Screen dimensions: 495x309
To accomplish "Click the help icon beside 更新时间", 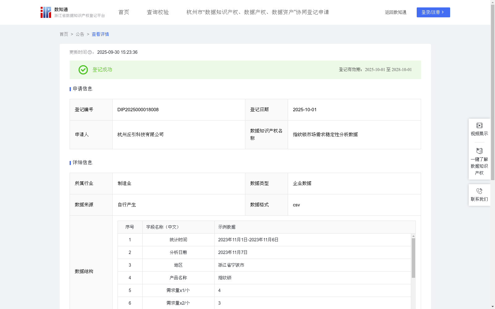I will [x=90, y=53].
